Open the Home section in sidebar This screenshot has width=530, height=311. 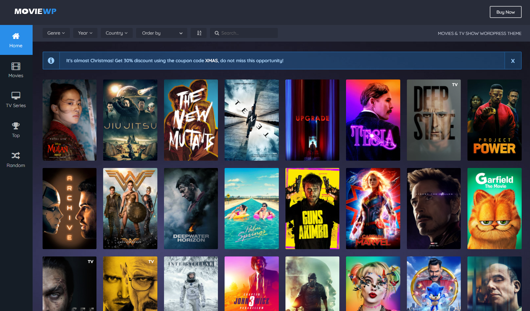tap(16, 40)
